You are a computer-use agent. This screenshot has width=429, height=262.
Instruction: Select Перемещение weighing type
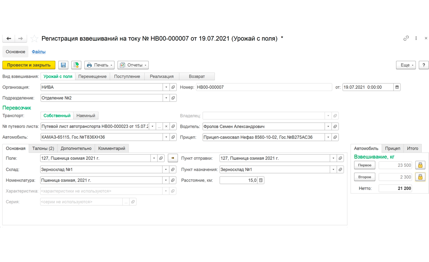(93, 77)
